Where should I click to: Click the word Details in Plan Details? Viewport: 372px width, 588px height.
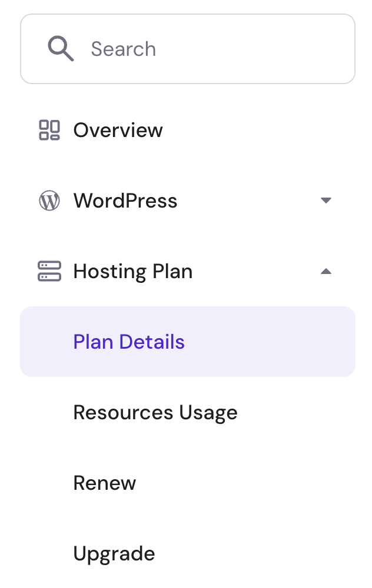tap(152, 342)
